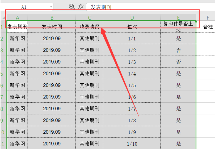The height and width of the screenshot is (149, 215).
Task: Select column A header
Action: (x=17, y=18)
